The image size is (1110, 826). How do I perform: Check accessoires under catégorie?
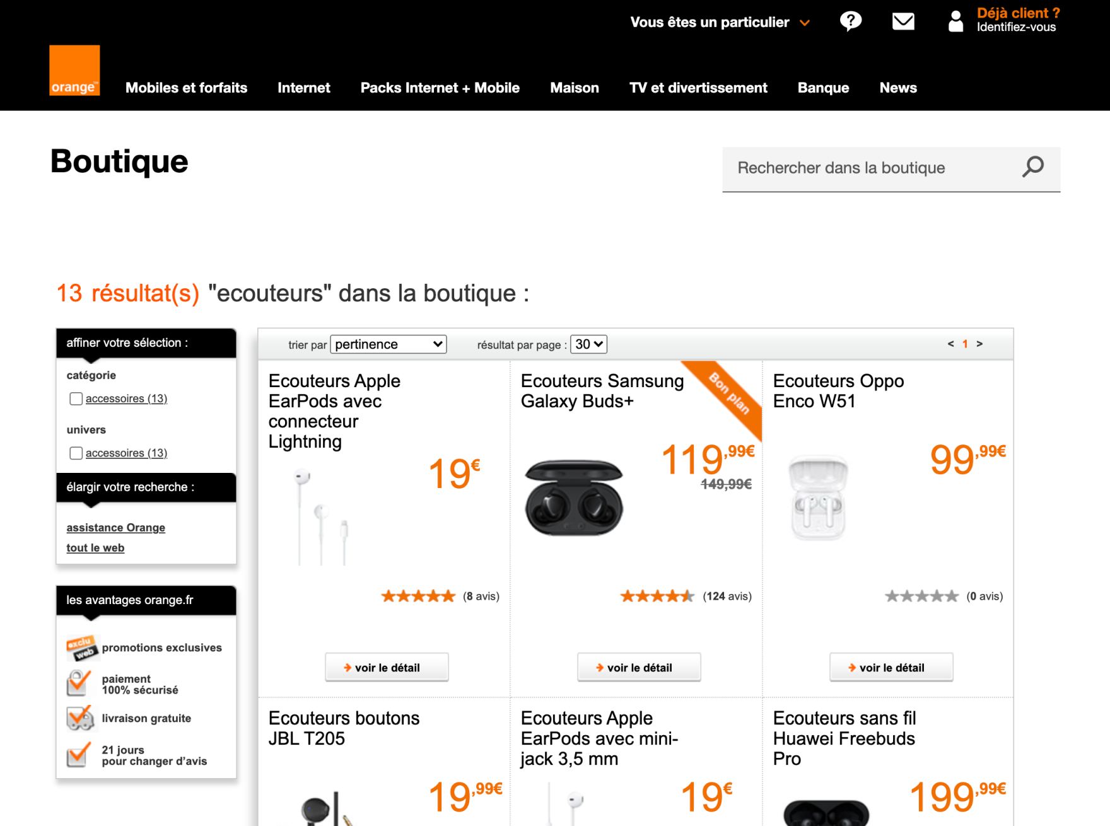coord(76,398)
